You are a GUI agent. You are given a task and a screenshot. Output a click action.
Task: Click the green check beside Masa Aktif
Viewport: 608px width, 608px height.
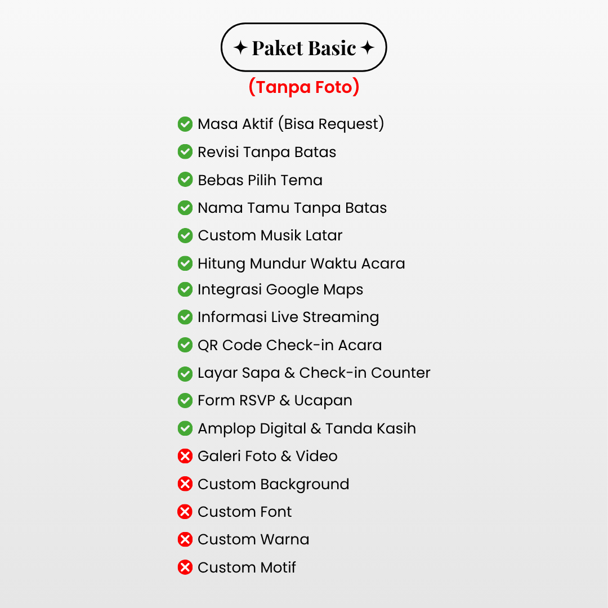[x=185, y=124]
